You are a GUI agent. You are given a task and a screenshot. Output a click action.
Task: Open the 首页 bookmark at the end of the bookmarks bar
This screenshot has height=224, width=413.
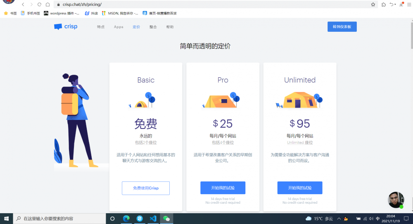point(159,13)
